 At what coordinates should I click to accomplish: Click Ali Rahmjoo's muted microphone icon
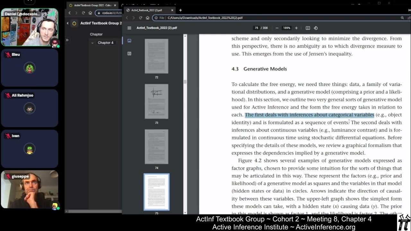(7, 95)
